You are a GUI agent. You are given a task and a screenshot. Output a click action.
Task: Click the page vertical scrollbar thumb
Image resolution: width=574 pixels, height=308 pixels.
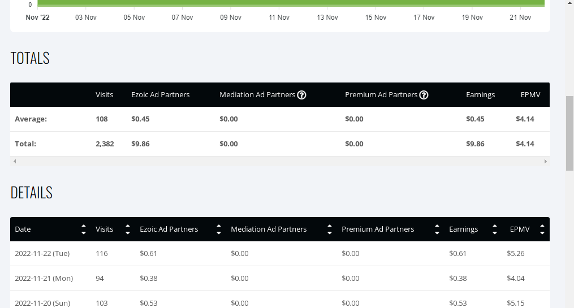coord(569,133)
